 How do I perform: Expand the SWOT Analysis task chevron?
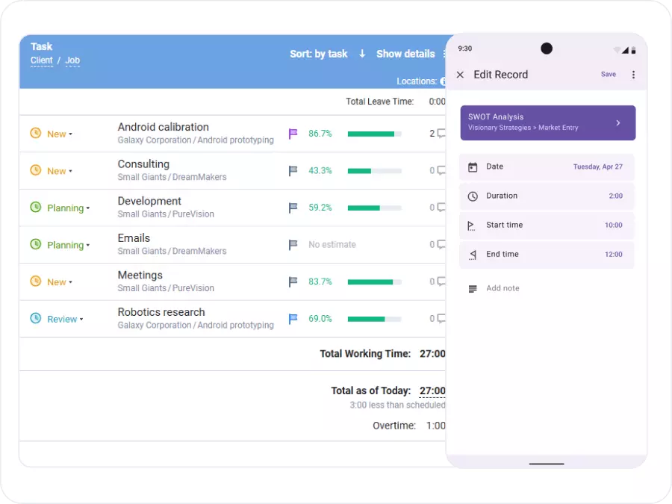click(617, 122)
